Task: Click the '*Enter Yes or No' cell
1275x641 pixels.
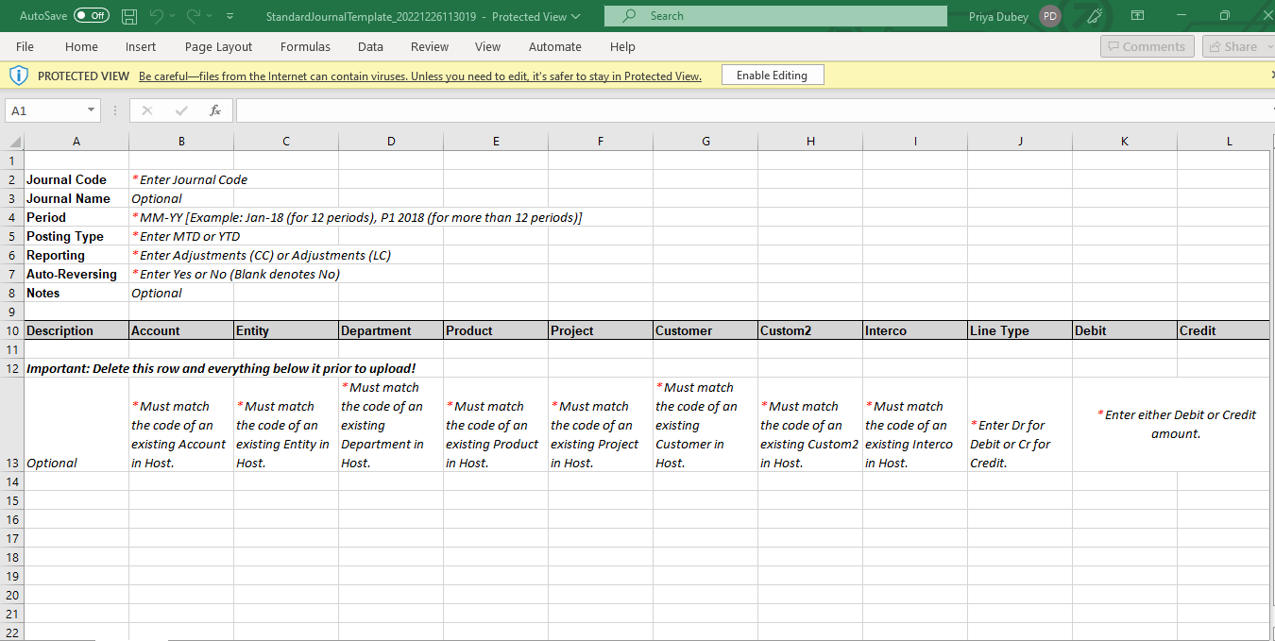Action: click(181, 274)
